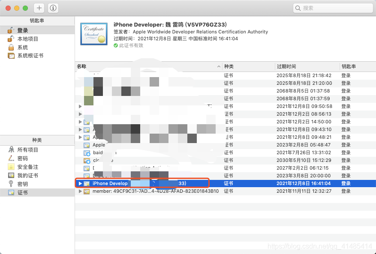Click the baid row certificate icon with plus badge
Viewport: 376px width, 254px height.
[87, 153]
